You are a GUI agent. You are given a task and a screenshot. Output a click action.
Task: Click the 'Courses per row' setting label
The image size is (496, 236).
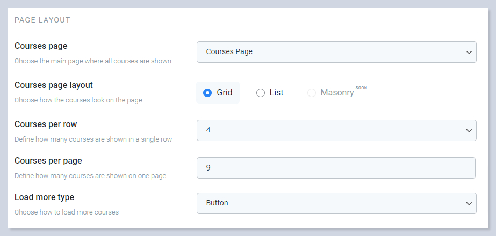coord(46,124)
